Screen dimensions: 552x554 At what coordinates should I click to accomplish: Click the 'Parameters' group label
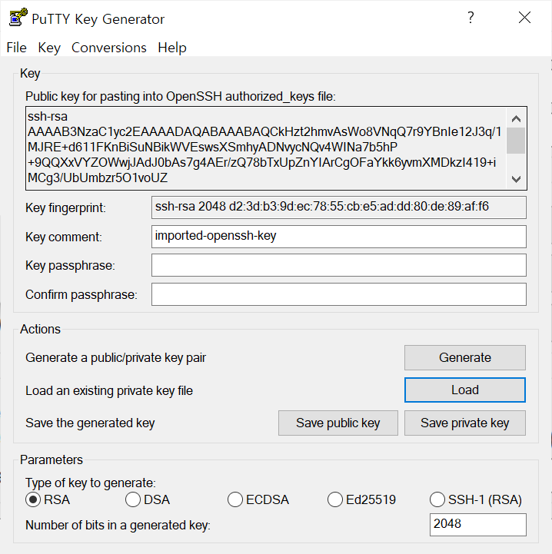pos(52,460)
